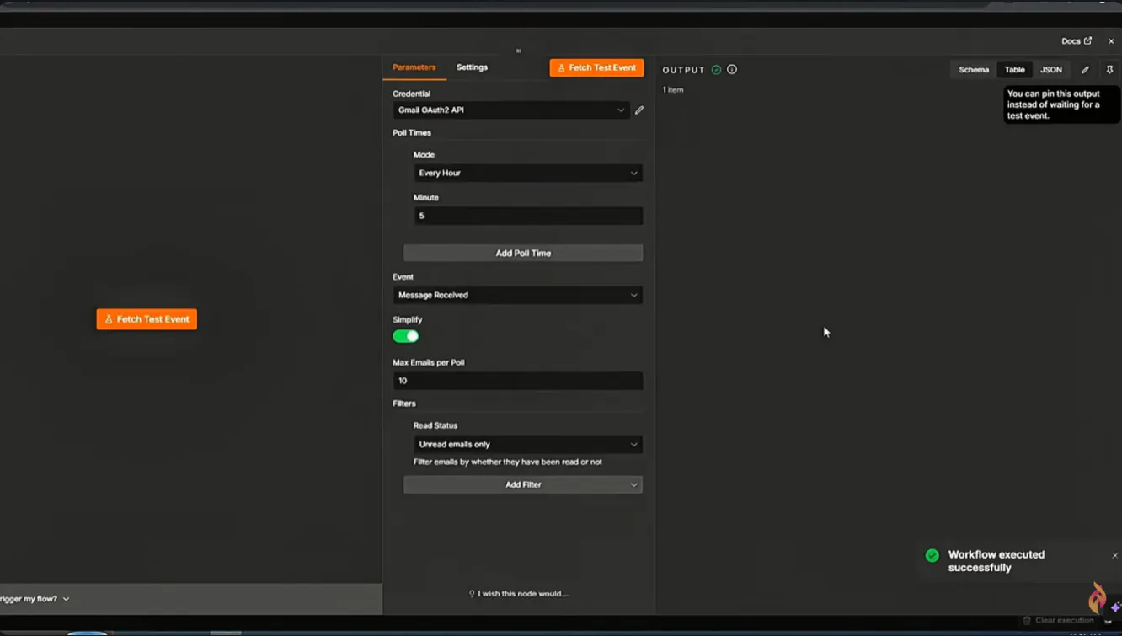Image resolution: width=1122 pixels, height=636 pixels.
Task: Switch to the Parameters tab
Action: [x=414, y=67]
